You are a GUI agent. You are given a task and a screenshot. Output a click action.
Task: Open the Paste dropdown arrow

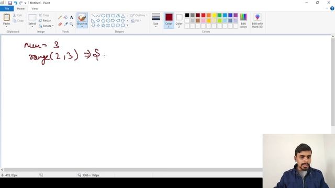[6, 27]
